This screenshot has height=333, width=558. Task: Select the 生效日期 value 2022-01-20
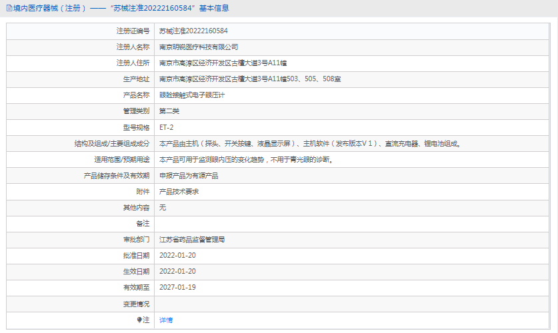coord(177,272)
